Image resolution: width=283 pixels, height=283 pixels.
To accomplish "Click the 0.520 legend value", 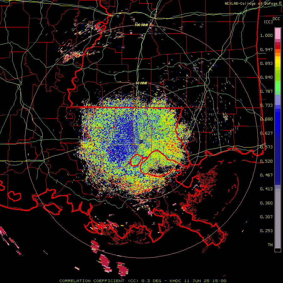I will tap(266, 161).
